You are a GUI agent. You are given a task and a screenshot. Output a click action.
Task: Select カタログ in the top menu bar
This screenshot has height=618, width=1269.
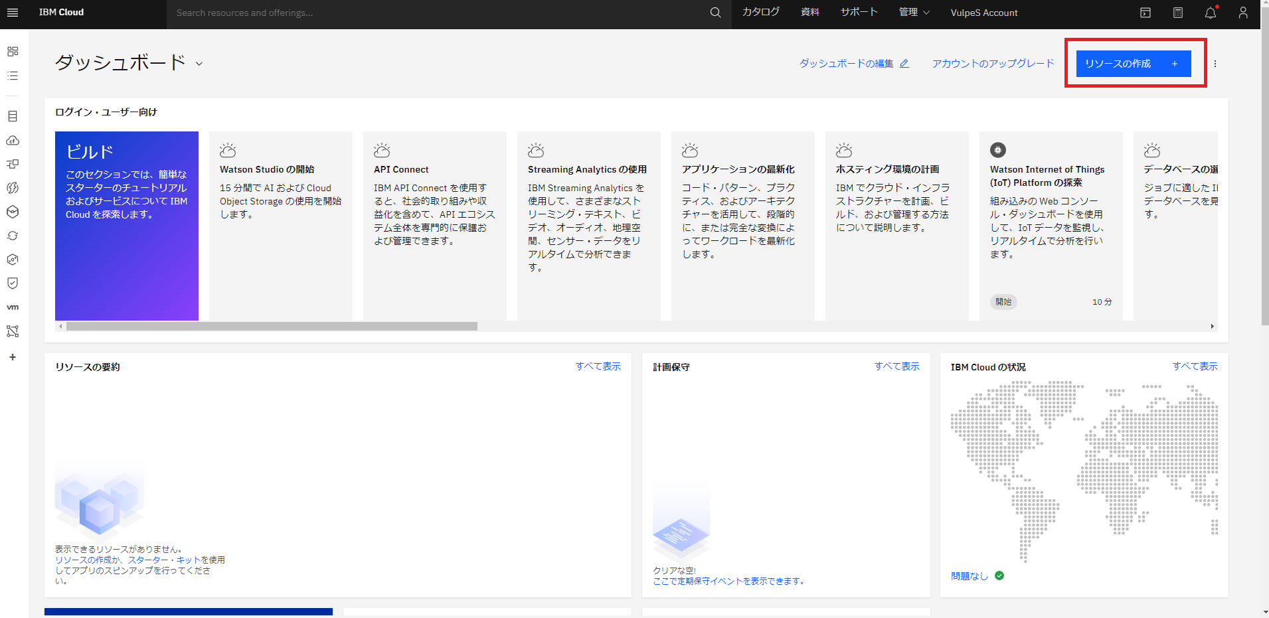[x=760, y=12]
